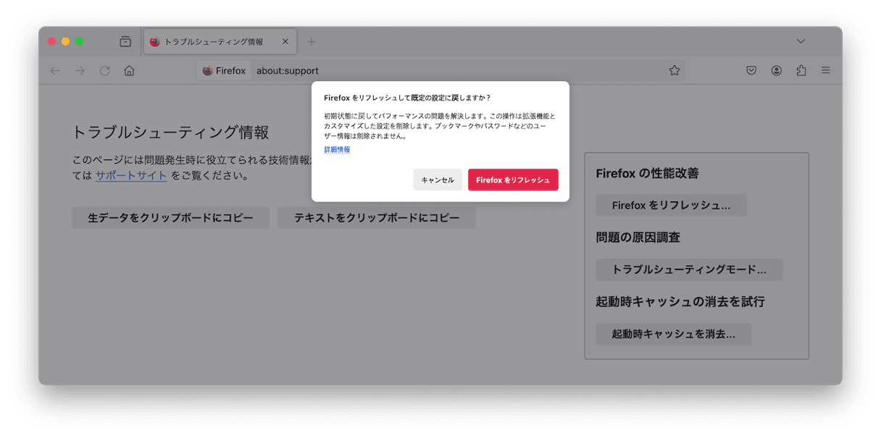Open the home page icon
This screenshot has height=436, width=881.
(x=129, y=70)
